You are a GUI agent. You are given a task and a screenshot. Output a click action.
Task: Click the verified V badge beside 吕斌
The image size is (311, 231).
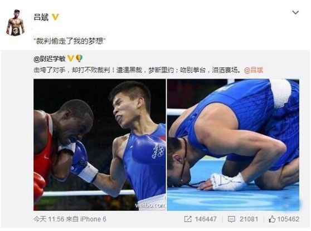click(55, 17)
